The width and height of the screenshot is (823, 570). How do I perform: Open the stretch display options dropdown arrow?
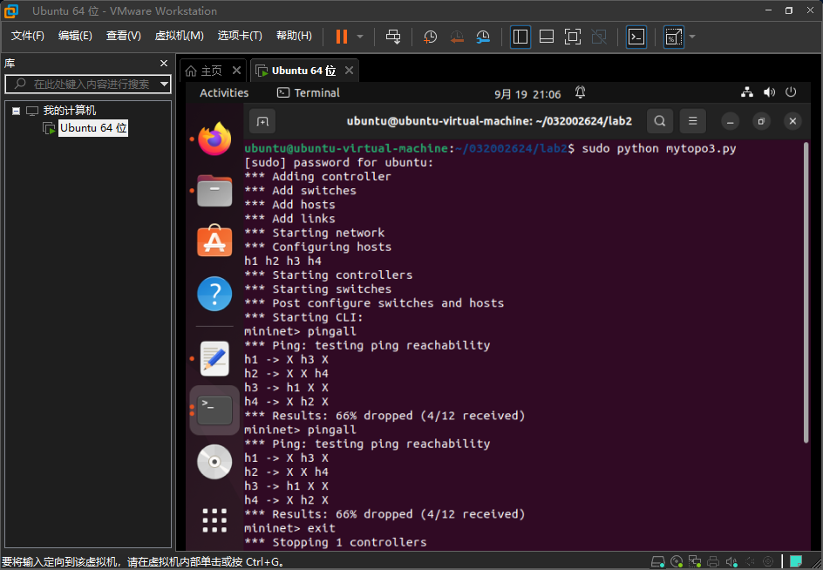pos(692,37)
